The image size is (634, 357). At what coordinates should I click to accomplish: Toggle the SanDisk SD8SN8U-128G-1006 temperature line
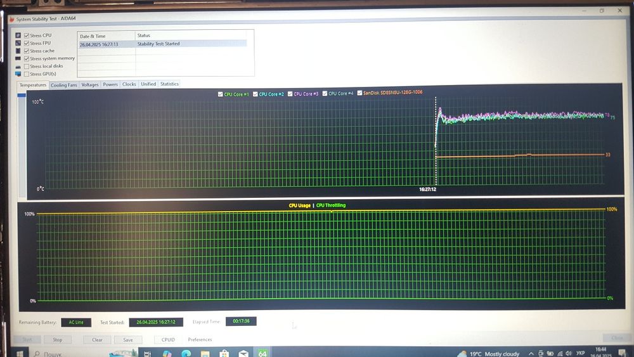coord(359,93)
